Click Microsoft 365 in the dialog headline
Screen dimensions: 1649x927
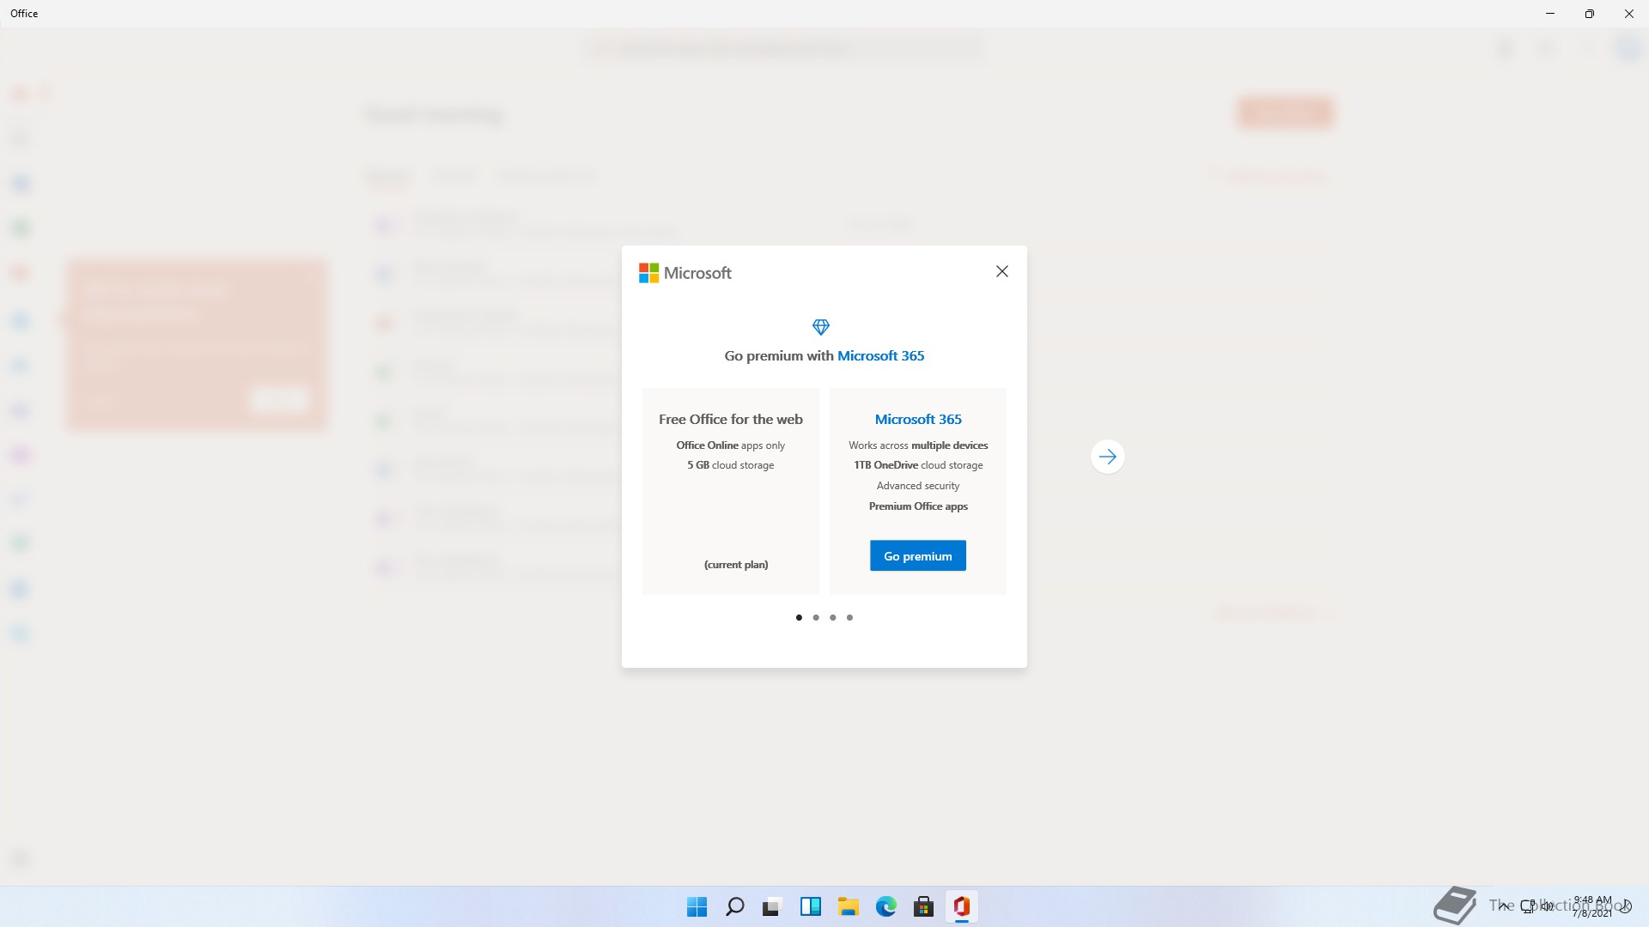coord(880,355)
